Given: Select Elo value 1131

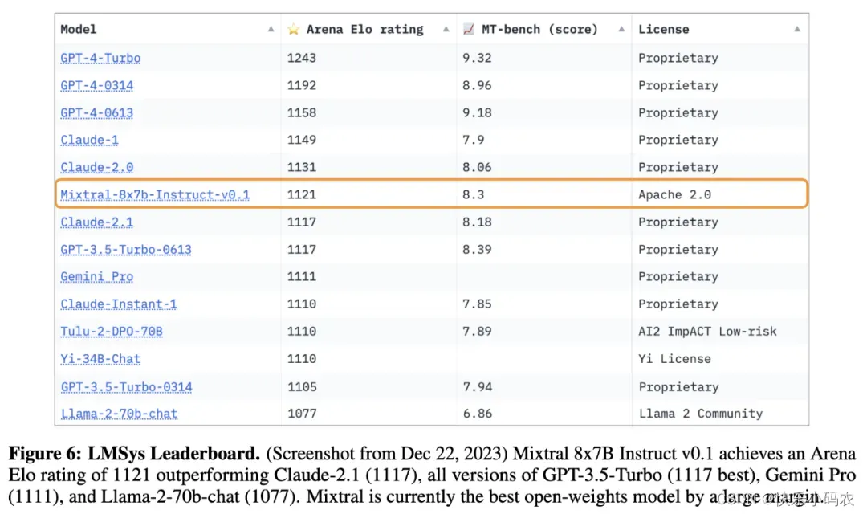Looking at the screenshot, I should [302, 168].
